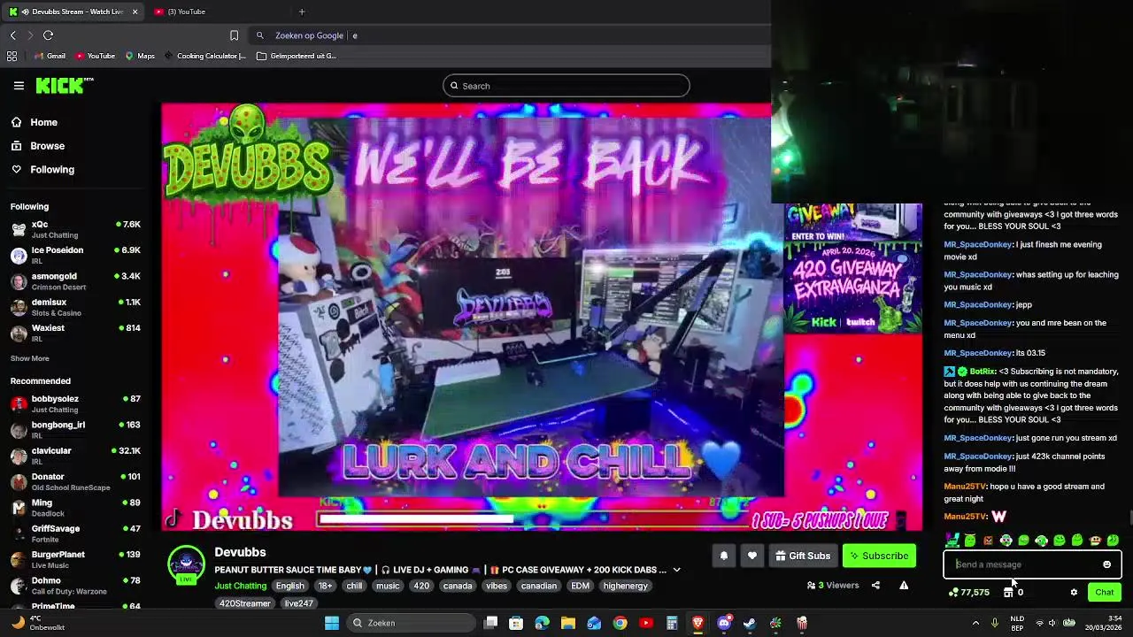Click the green Chat send button
The height and width of the screenshot is (637, 1133).
(1105, 593)
